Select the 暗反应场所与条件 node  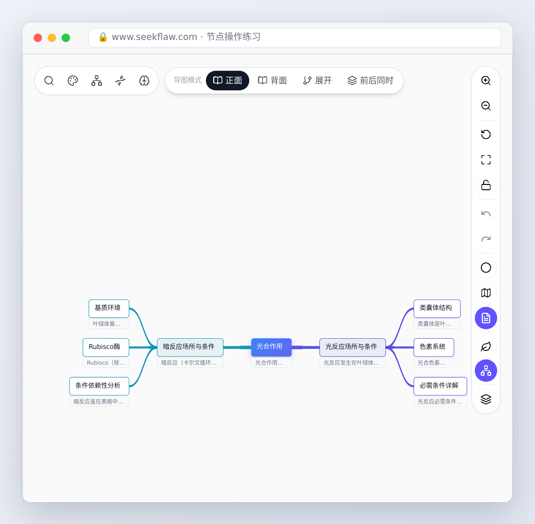190,347
